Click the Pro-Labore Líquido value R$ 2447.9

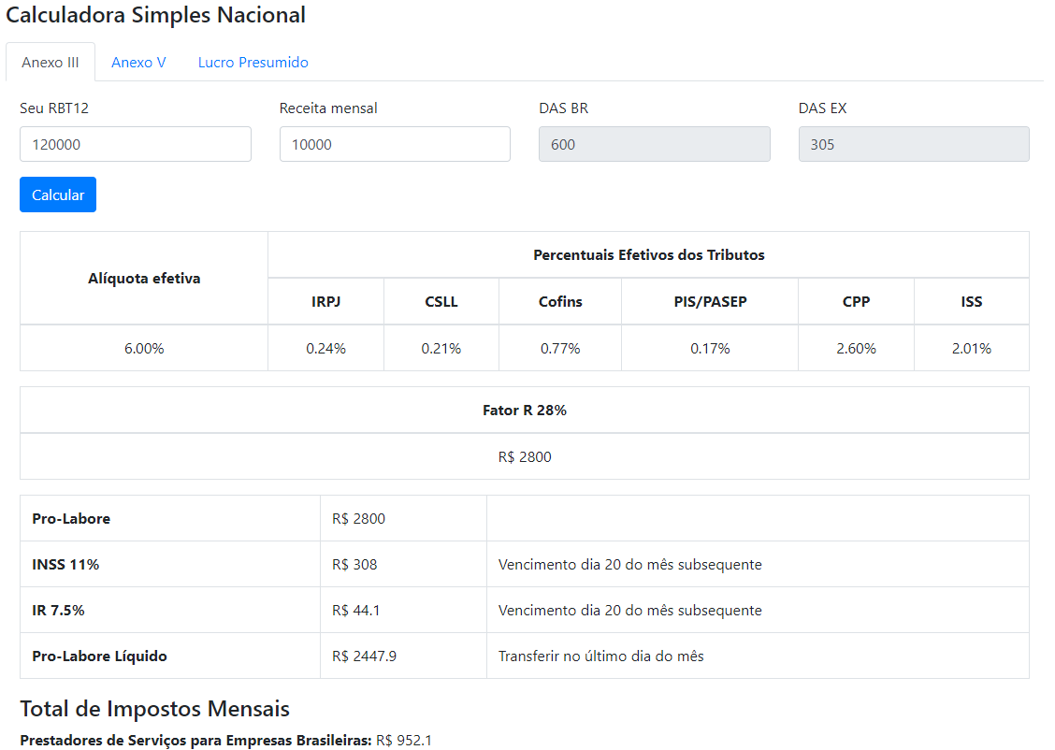pos(364,656)
